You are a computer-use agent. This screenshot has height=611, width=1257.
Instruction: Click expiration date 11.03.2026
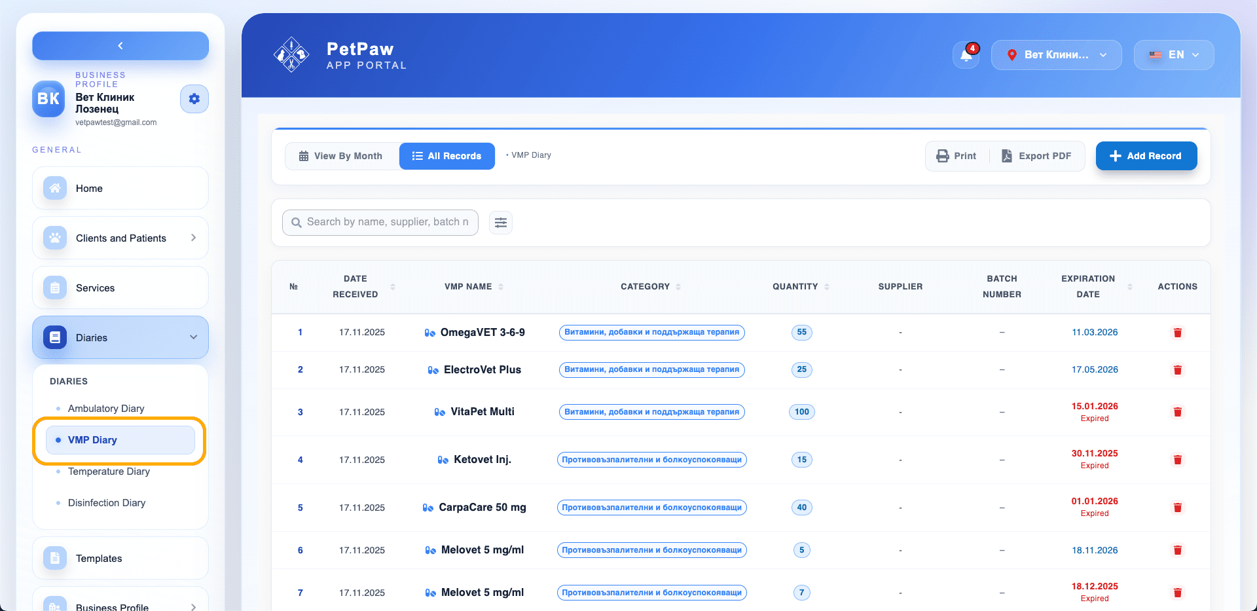tap(1095, 333)
